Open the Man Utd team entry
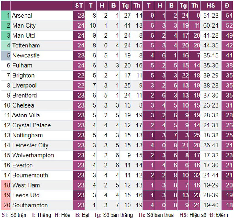The width and height of the screenshot is (234, 218). [x=23, y=35]
